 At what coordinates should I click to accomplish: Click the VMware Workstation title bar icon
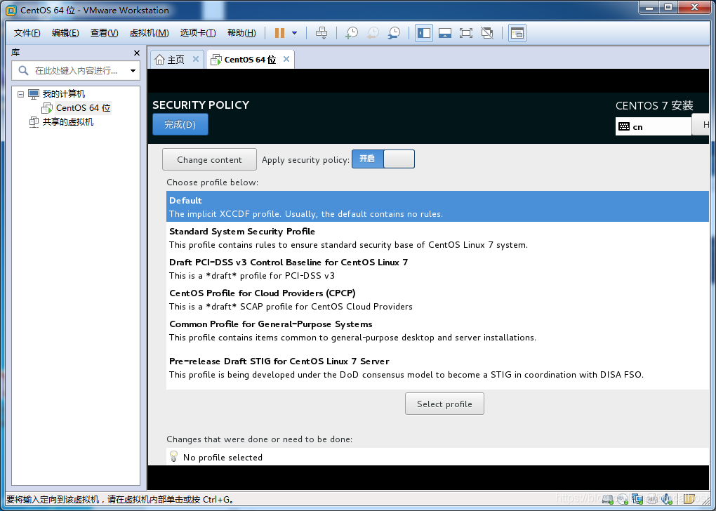click(11, 10)
